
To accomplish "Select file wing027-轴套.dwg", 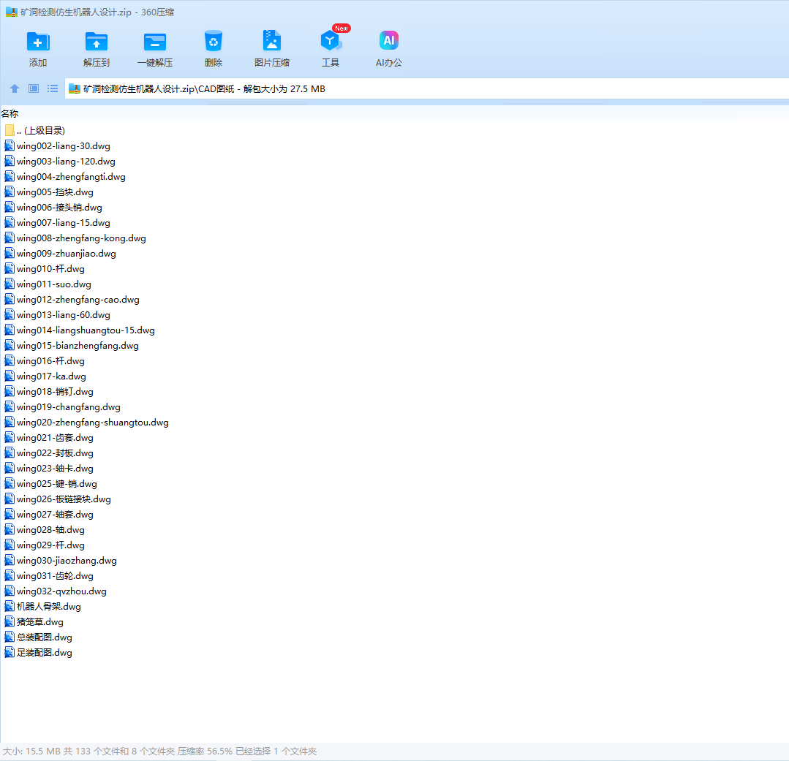I will click(x=49, y=515).
